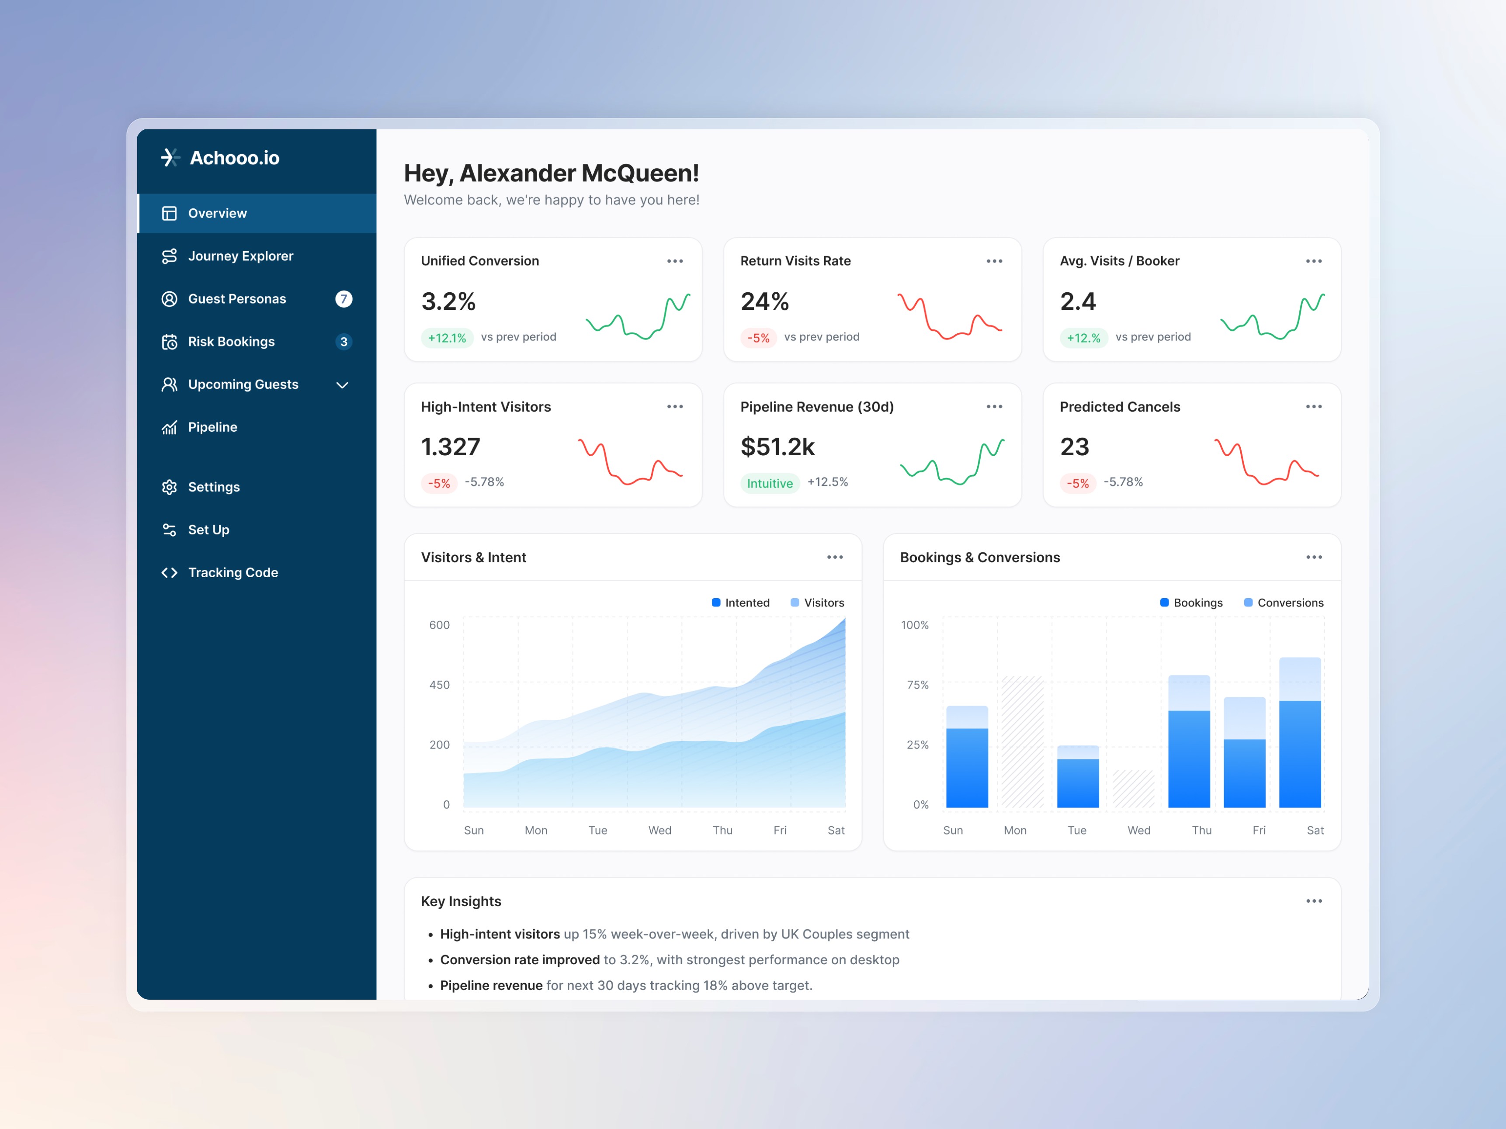Select the Overview menu item
The width and height of the screenshot is (1506, 1129).
[218, 214]
